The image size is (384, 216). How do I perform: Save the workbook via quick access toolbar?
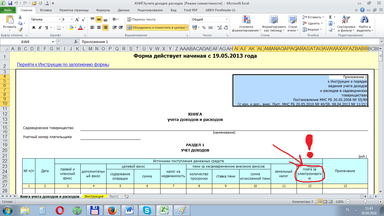coord(10,3)
